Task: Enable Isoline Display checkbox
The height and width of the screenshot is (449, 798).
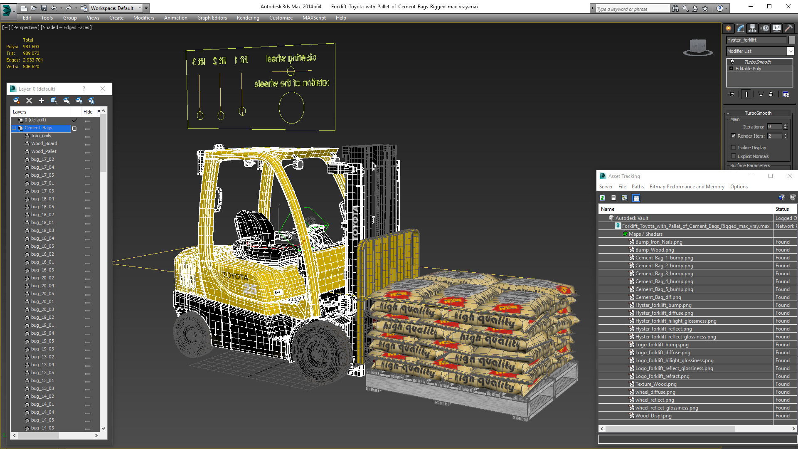Action: click(733, 147)
